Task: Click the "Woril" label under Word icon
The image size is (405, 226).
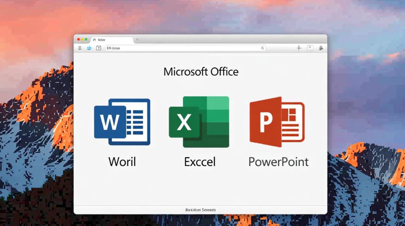Action: tap(122, 162)
